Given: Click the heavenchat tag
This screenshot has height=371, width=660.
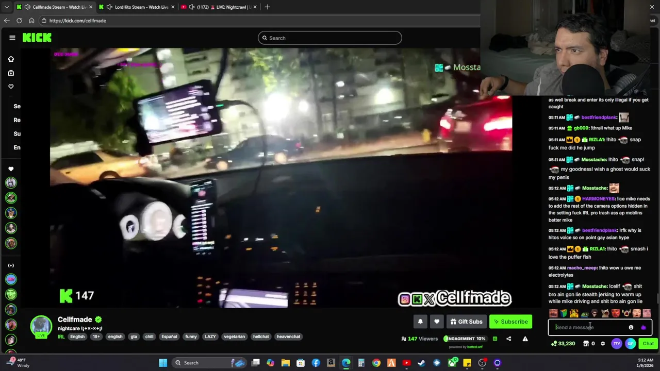Looking at the screenshot, I should click(x=288, y=336).
